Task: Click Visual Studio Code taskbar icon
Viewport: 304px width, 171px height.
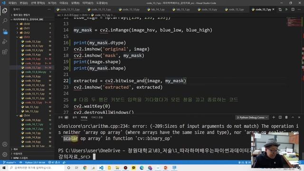Action: [101, 168]
